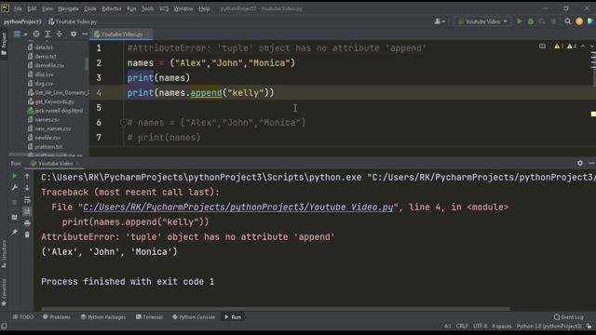Open the TODO tool tab

pyautogui.click(x=23, y=316)
